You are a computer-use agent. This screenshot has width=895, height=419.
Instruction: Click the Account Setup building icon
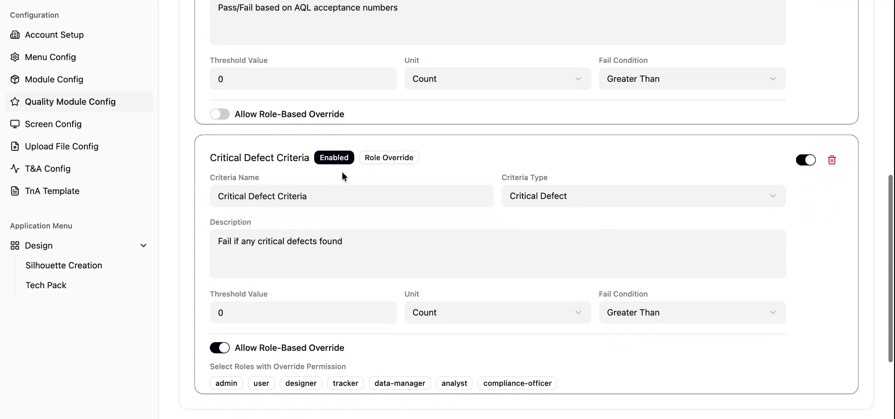(15, 35)
